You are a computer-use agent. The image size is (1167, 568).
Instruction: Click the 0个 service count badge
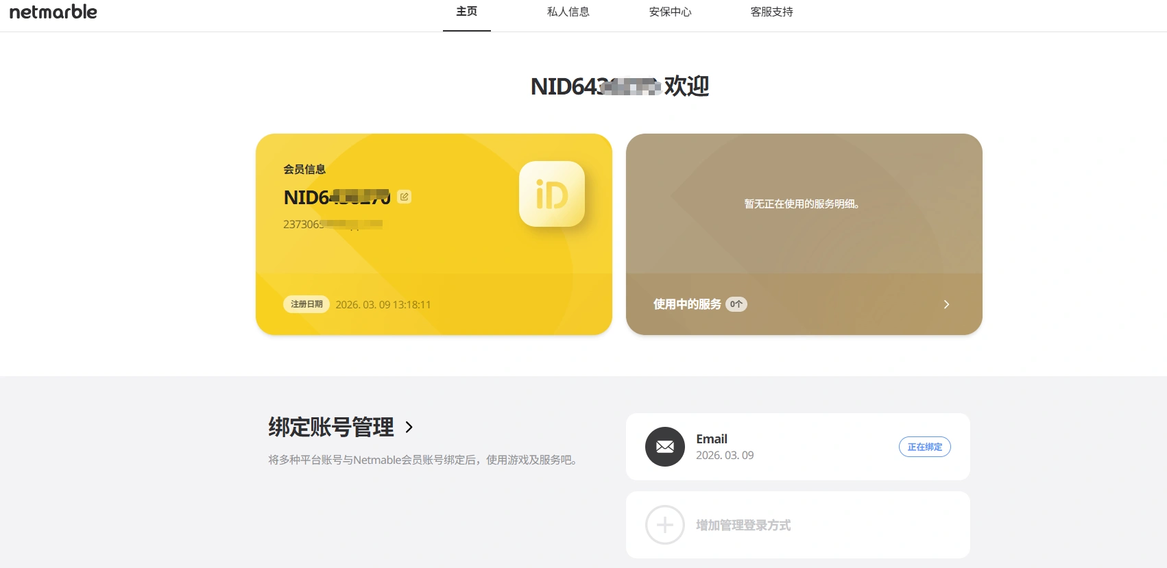click(x=736, y=304)
